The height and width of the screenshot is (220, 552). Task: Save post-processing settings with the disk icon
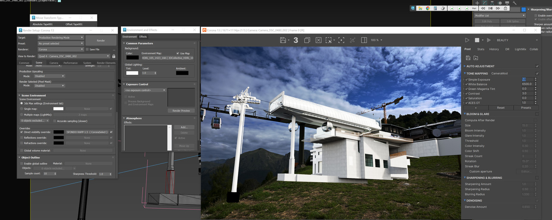tap(468, 58)
